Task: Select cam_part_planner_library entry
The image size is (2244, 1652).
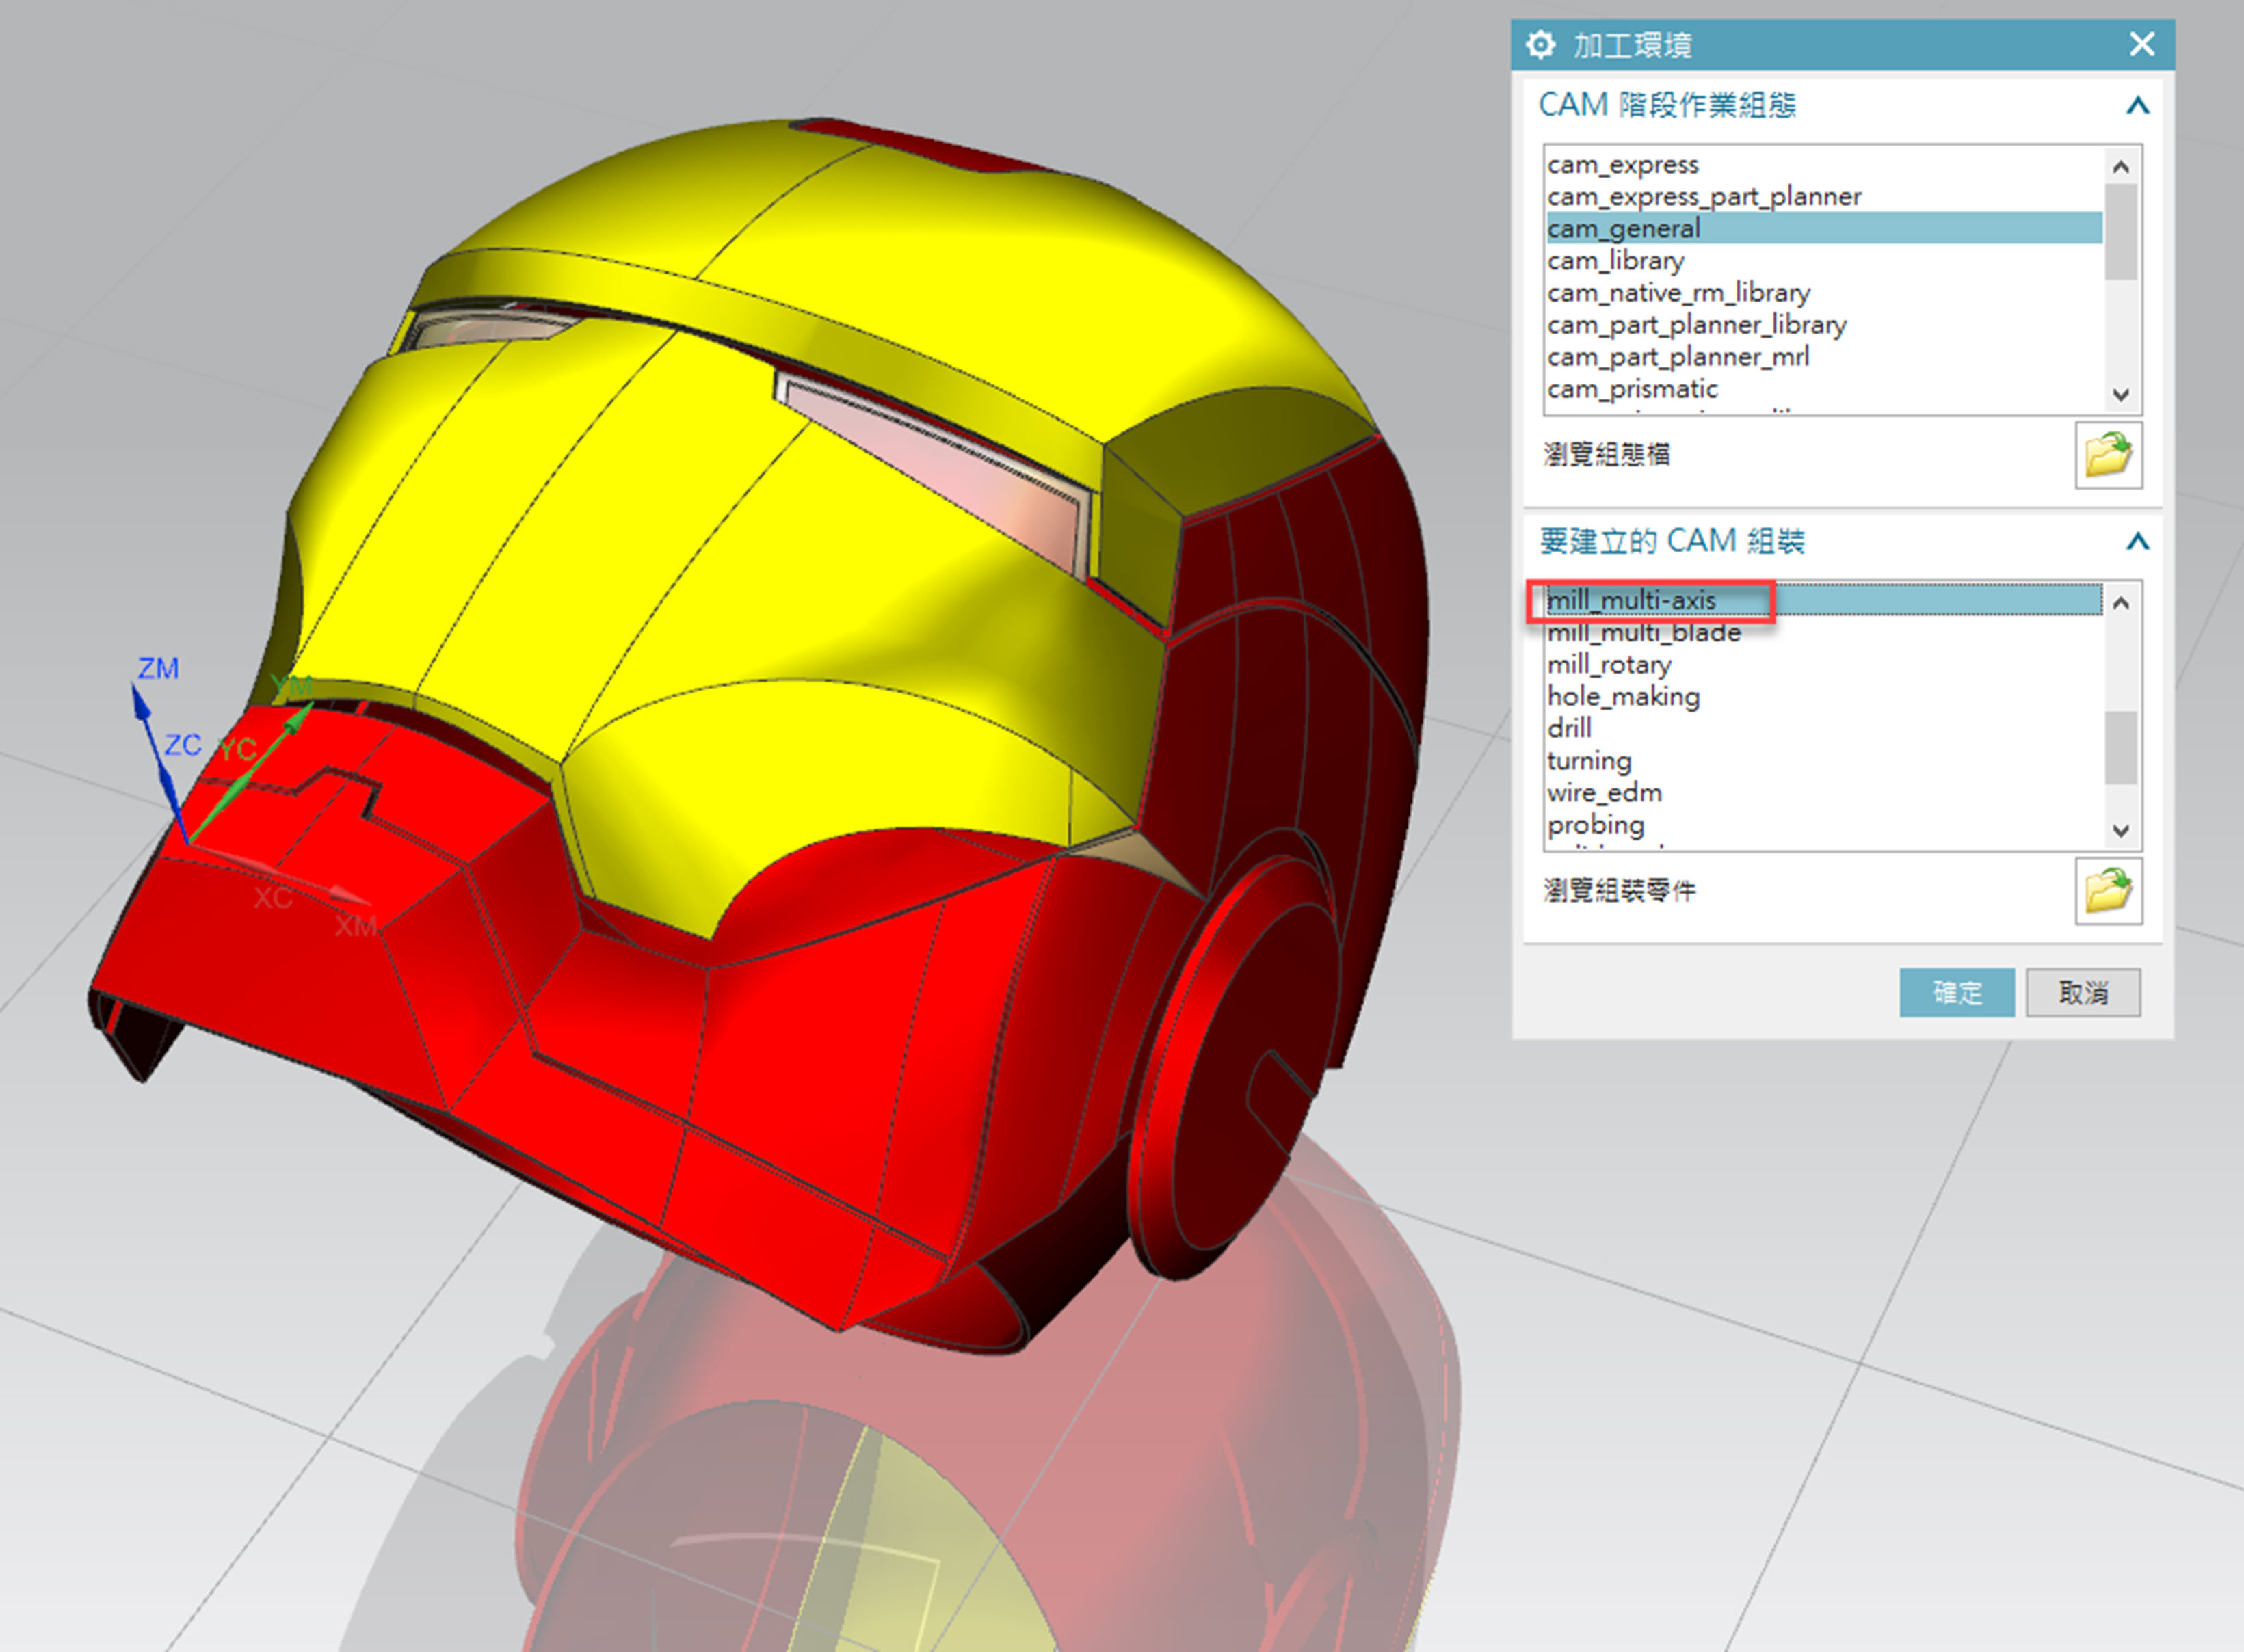Action: tap(1824, 324)
